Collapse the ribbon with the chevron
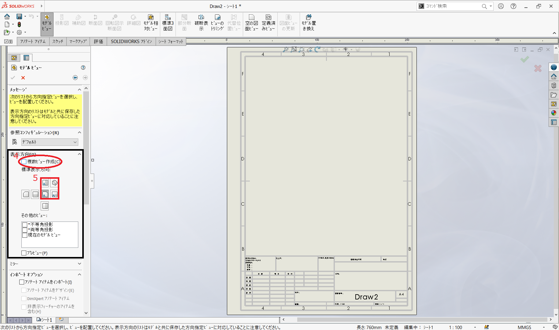The image size is (559, 330). pos(554,33)
